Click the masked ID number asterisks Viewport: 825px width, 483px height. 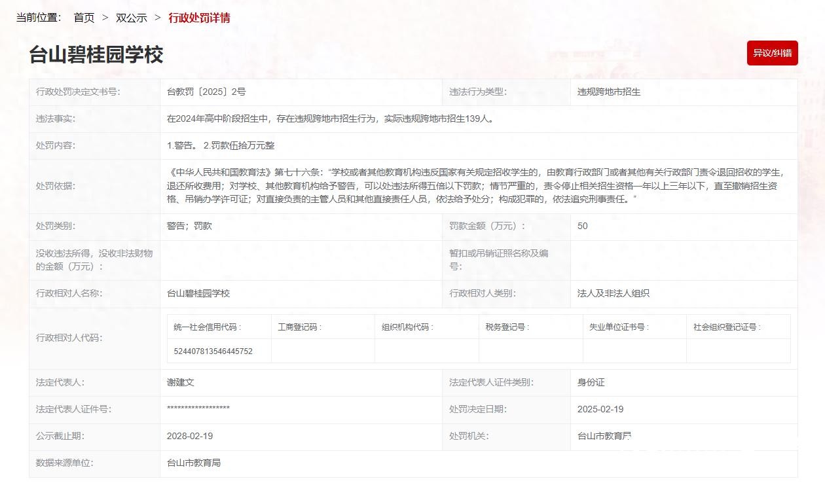pos(198,409)
